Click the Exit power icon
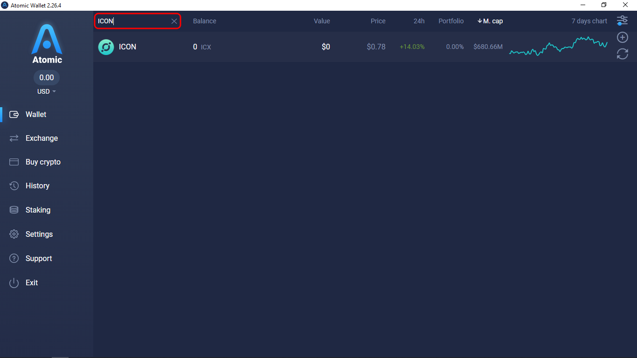This screenshot has height=358, width=637. 14,282
